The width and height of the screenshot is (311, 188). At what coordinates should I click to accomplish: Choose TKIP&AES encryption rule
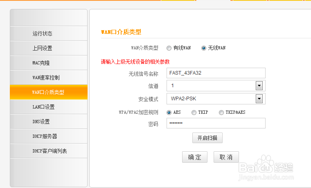pos(221,113)
